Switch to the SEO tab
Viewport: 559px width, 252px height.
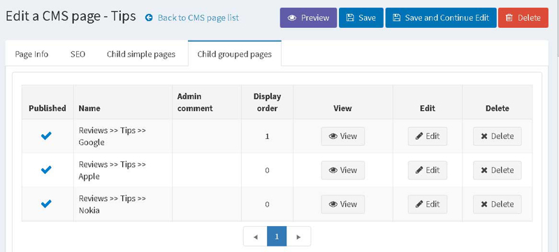click(78, 54)
